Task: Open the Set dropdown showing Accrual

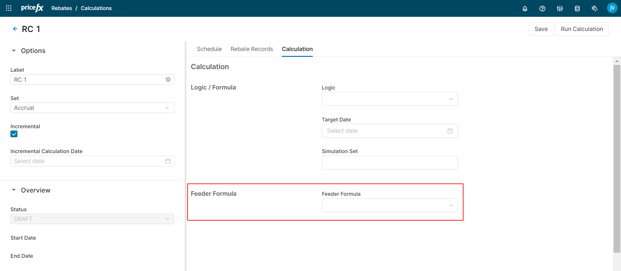Action: point(92,108)
